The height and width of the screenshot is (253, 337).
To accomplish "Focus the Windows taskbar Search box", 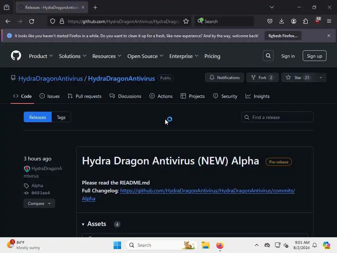I will [162, 245].
